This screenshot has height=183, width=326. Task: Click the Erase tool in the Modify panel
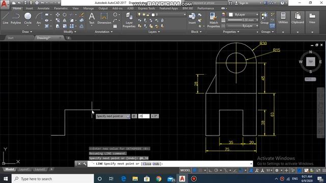[x=81, y=15]
